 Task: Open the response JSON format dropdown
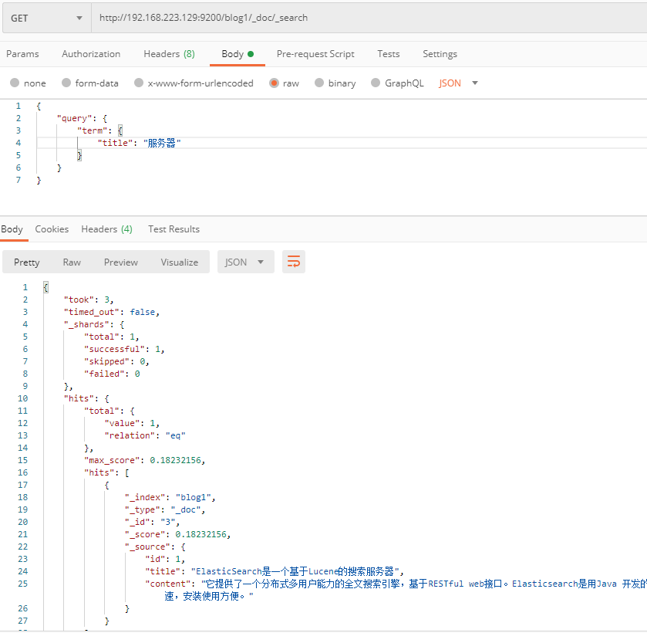[x=245, y=262]
